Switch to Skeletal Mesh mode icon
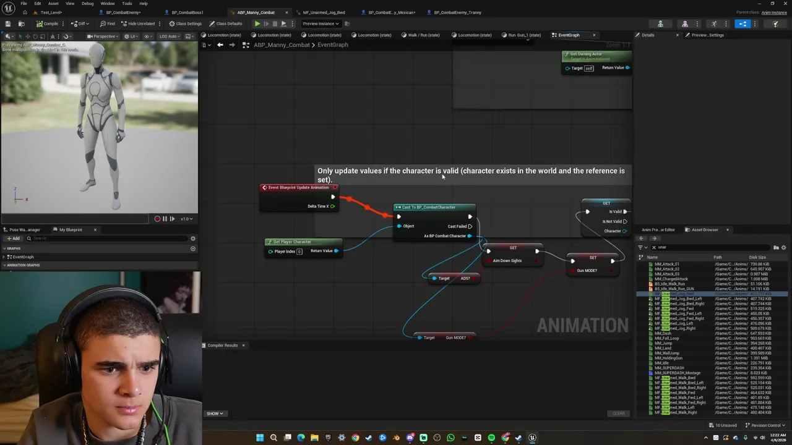The height and width of the screenshot is (445, 792). pyautogui.click(x=685, y=23)
